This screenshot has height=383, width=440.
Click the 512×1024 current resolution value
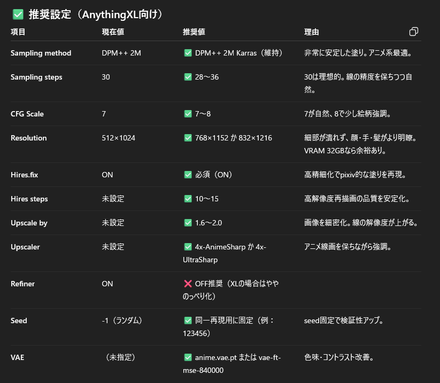[118, 138]
